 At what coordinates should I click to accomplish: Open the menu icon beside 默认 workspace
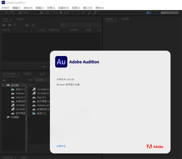155,13
